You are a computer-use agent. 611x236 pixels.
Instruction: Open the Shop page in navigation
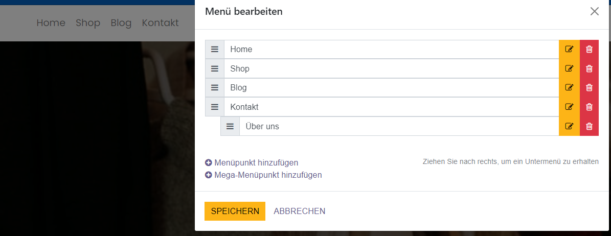pos(88,23)
